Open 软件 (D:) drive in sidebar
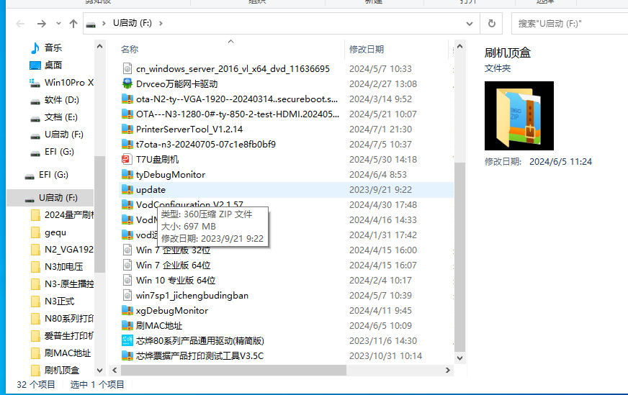The width and height of the screenshot is (628, 395). (61, 100)
